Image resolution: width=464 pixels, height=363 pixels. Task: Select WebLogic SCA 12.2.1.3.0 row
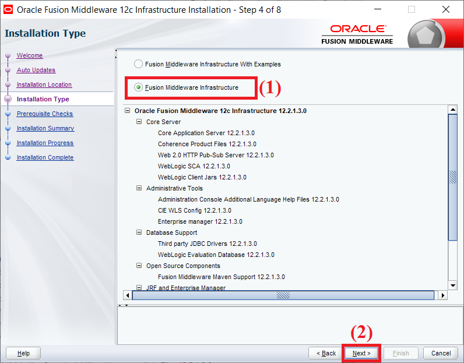click(194, 166)
